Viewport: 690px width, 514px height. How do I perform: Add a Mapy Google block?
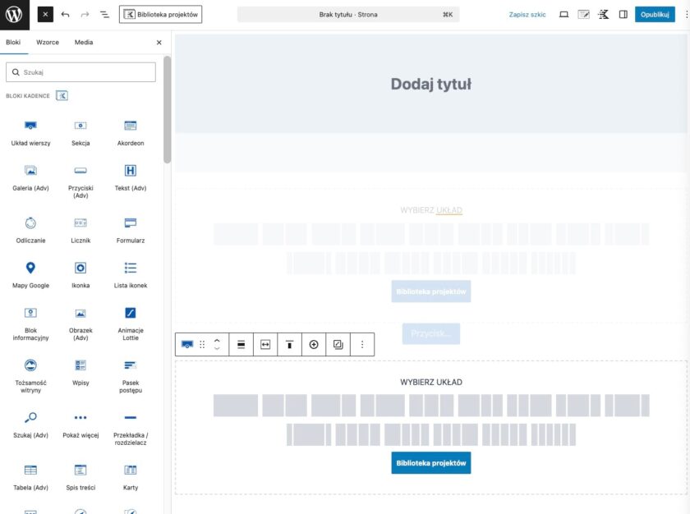(x=30, y=274)
